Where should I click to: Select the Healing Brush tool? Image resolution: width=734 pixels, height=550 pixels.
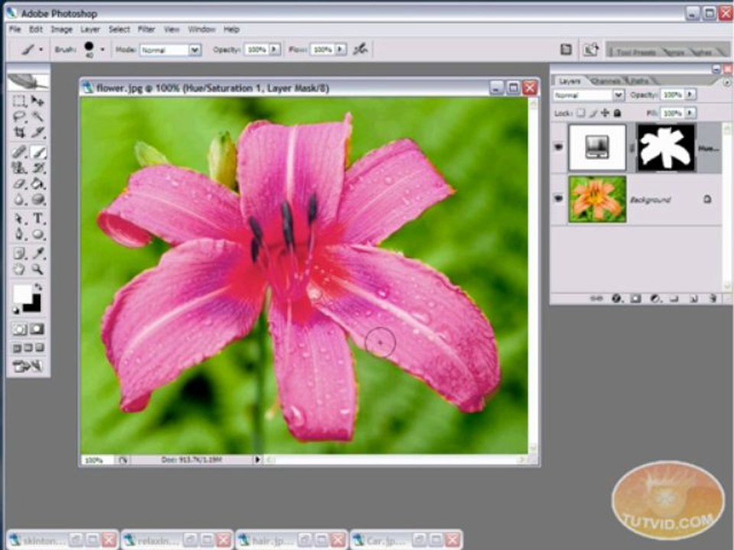point(19,152)
